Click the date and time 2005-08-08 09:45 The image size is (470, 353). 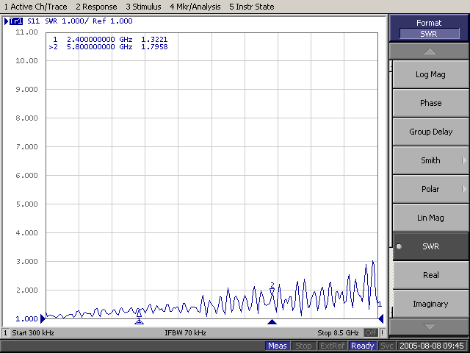tap(432, 346)
